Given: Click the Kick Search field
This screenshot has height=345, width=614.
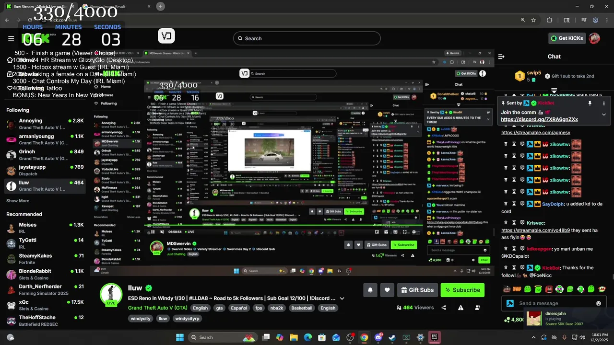Looking at the screenshot, I should click(307, 38).
